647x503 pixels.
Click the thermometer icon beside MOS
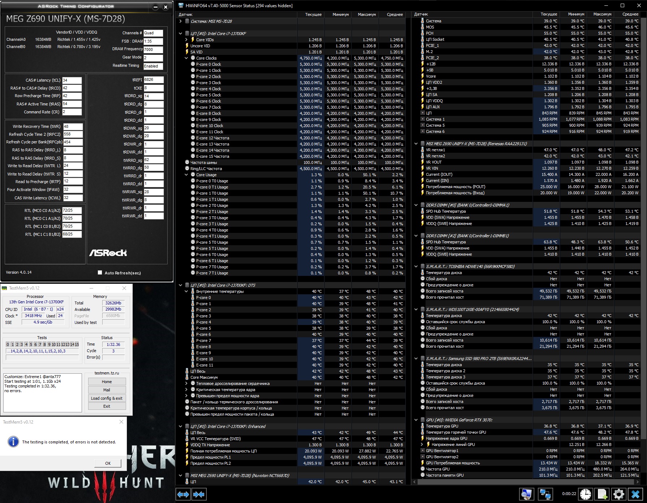coord(422,27)
